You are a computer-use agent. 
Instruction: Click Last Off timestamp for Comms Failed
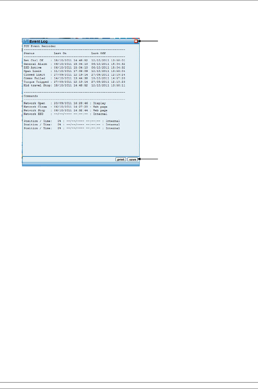pos(108,78)
